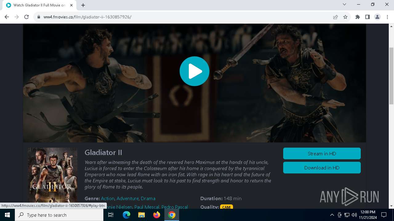Viewport: 394px width, 221px height.
Task: Open Paul Mescal actor link
Action: click(x=147, y=207)
